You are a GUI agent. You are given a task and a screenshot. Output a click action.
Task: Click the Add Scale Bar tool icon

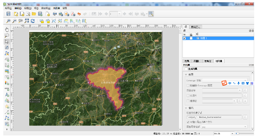pos(7,89)
